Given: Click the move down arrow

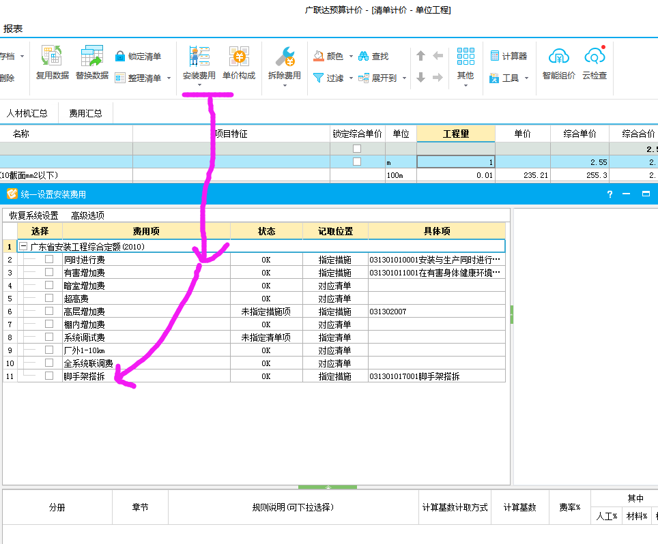Looking at the screenshot, I should click(421, 77).
